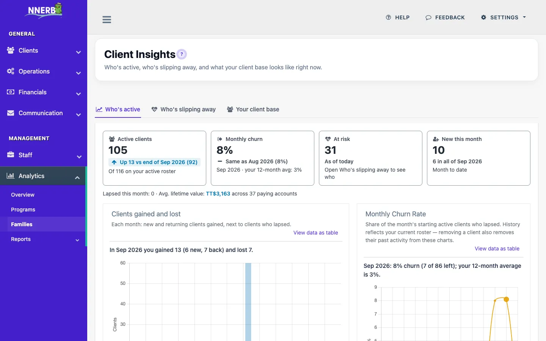Click the Analytics bar chart icon
Image resolution: width=546 pixels, height=341 pixels.
pos(11,176)
